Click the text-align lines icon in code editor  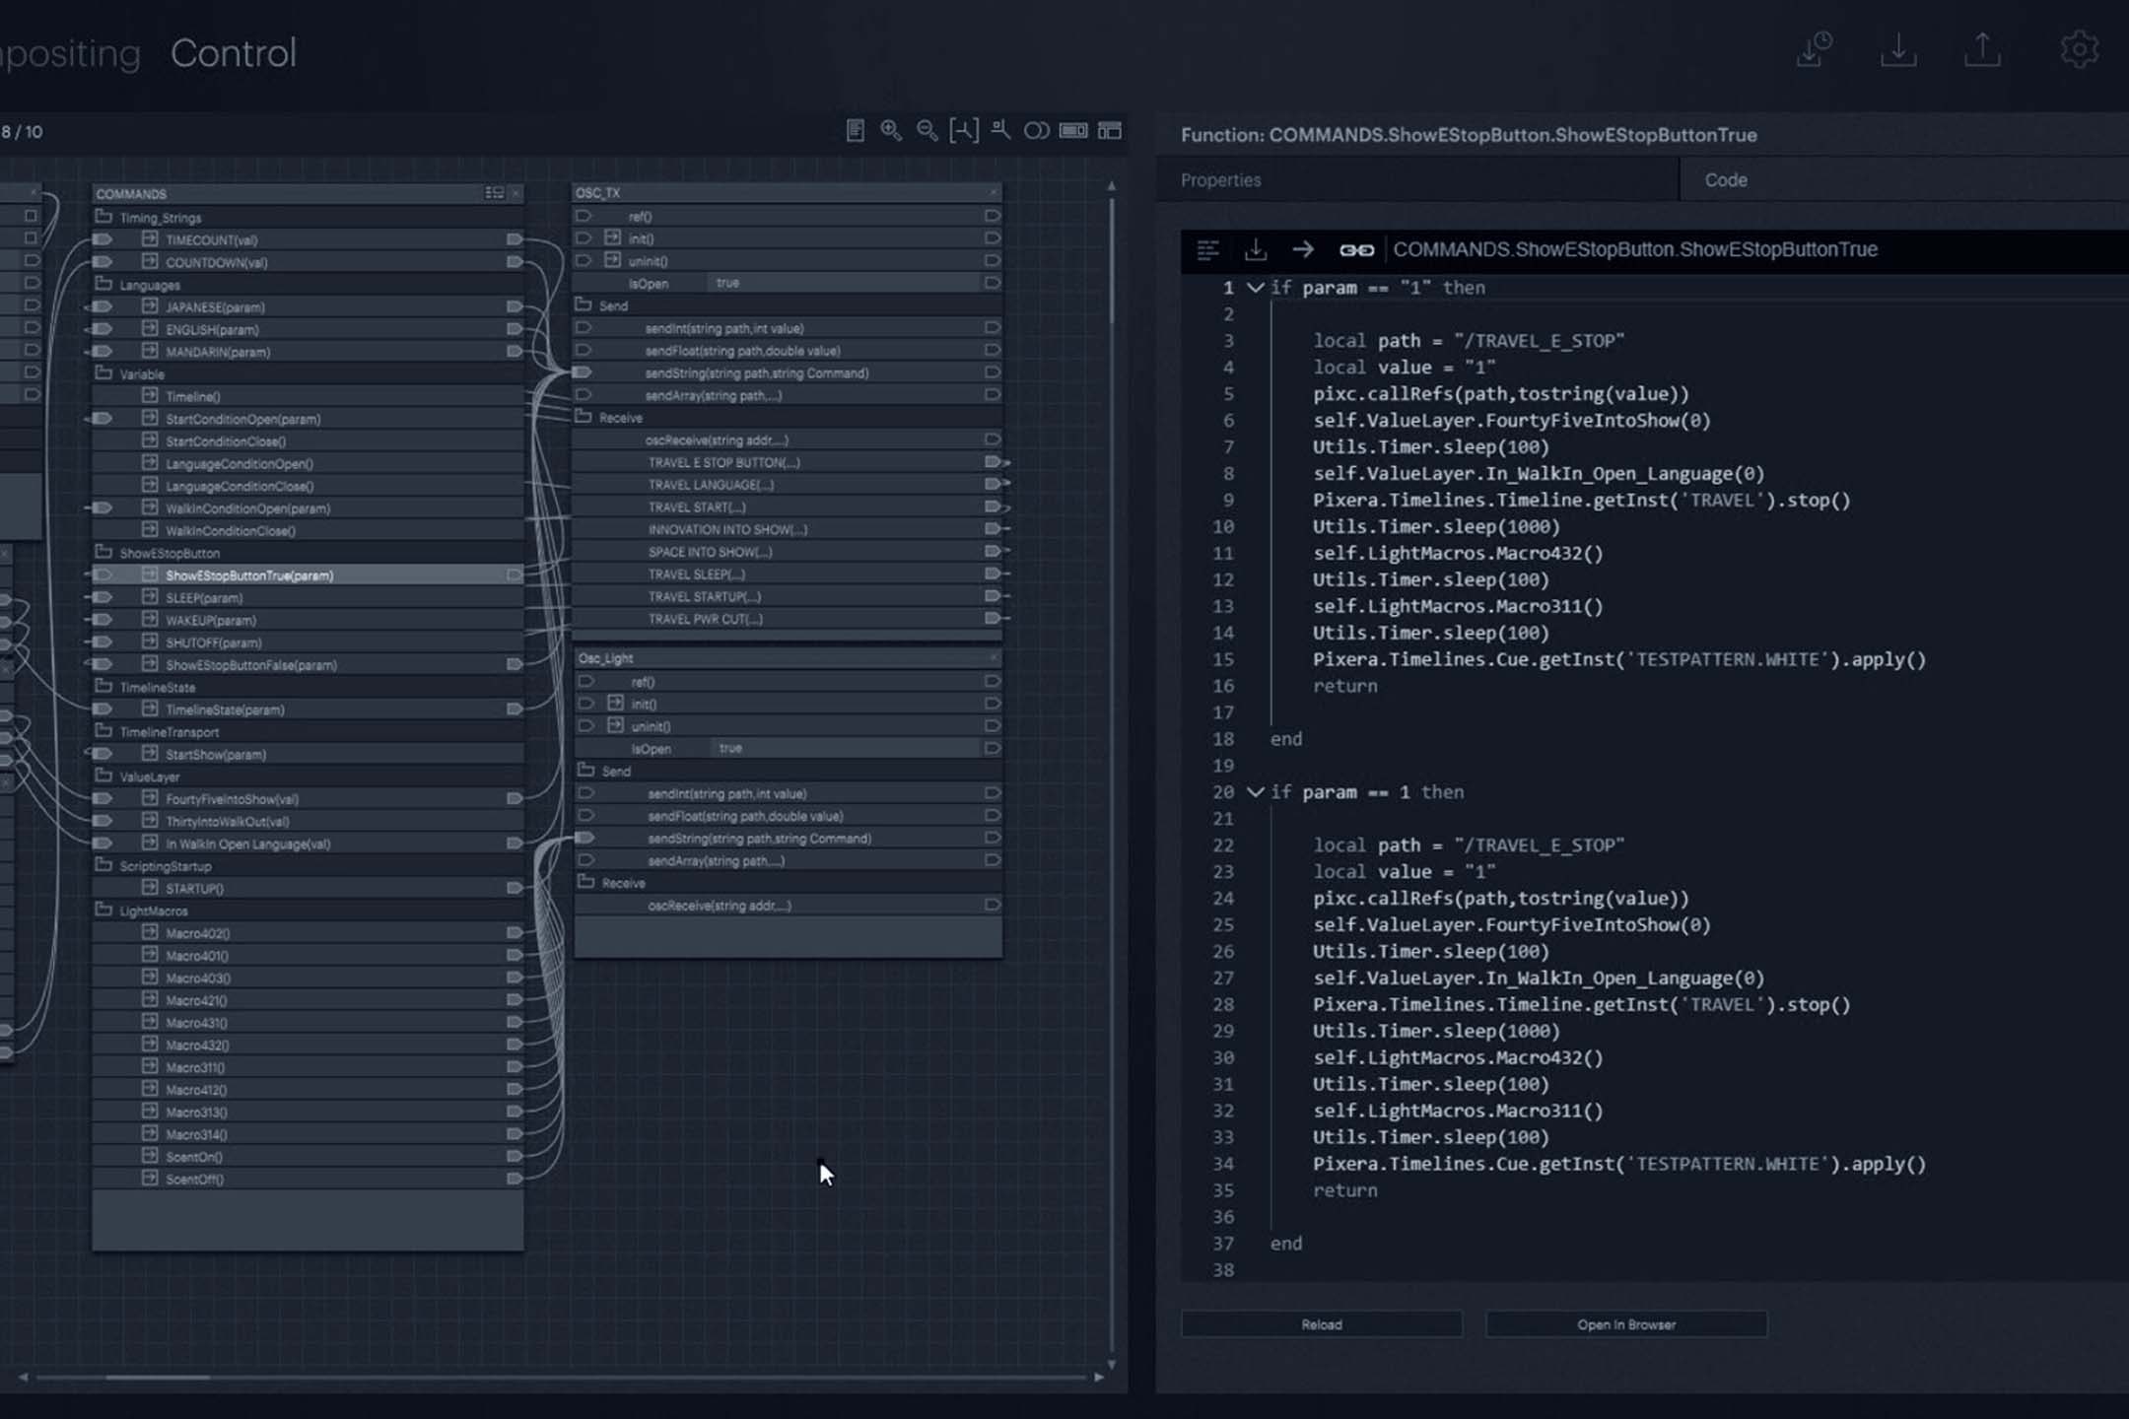(1208, 250)
